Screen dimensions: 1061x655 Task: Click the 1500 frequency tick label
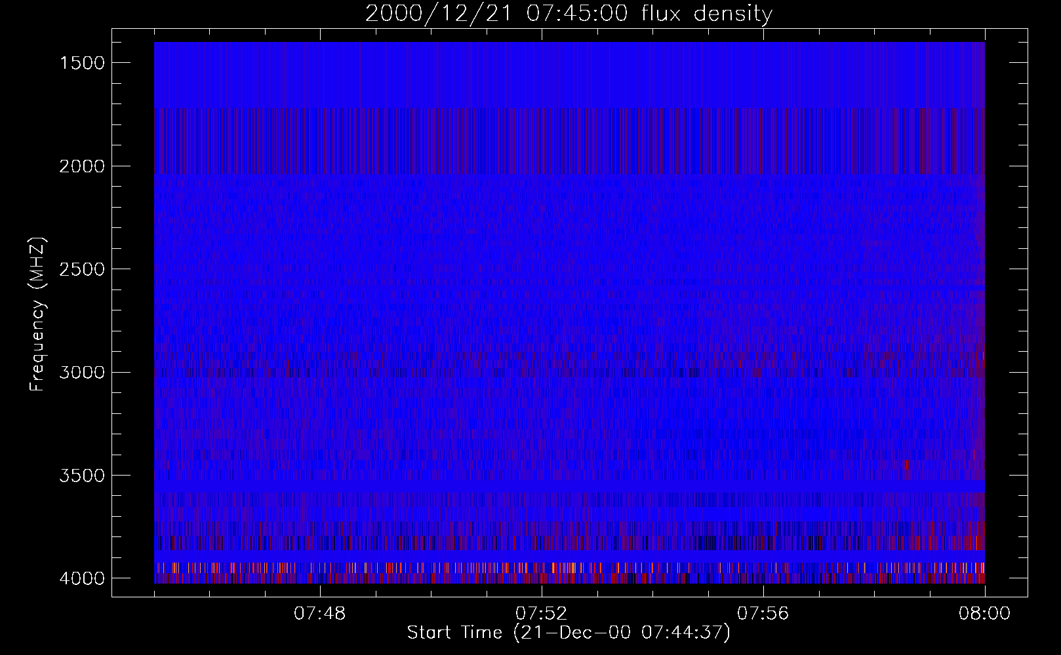[82, 63]
